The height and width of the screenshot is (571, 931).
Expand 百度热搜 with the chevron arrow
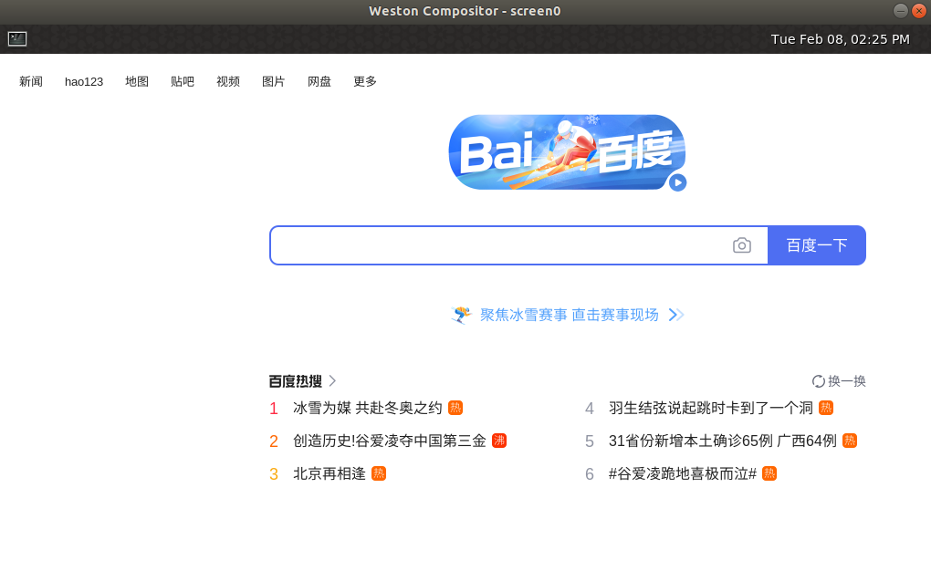pos(332,381)
